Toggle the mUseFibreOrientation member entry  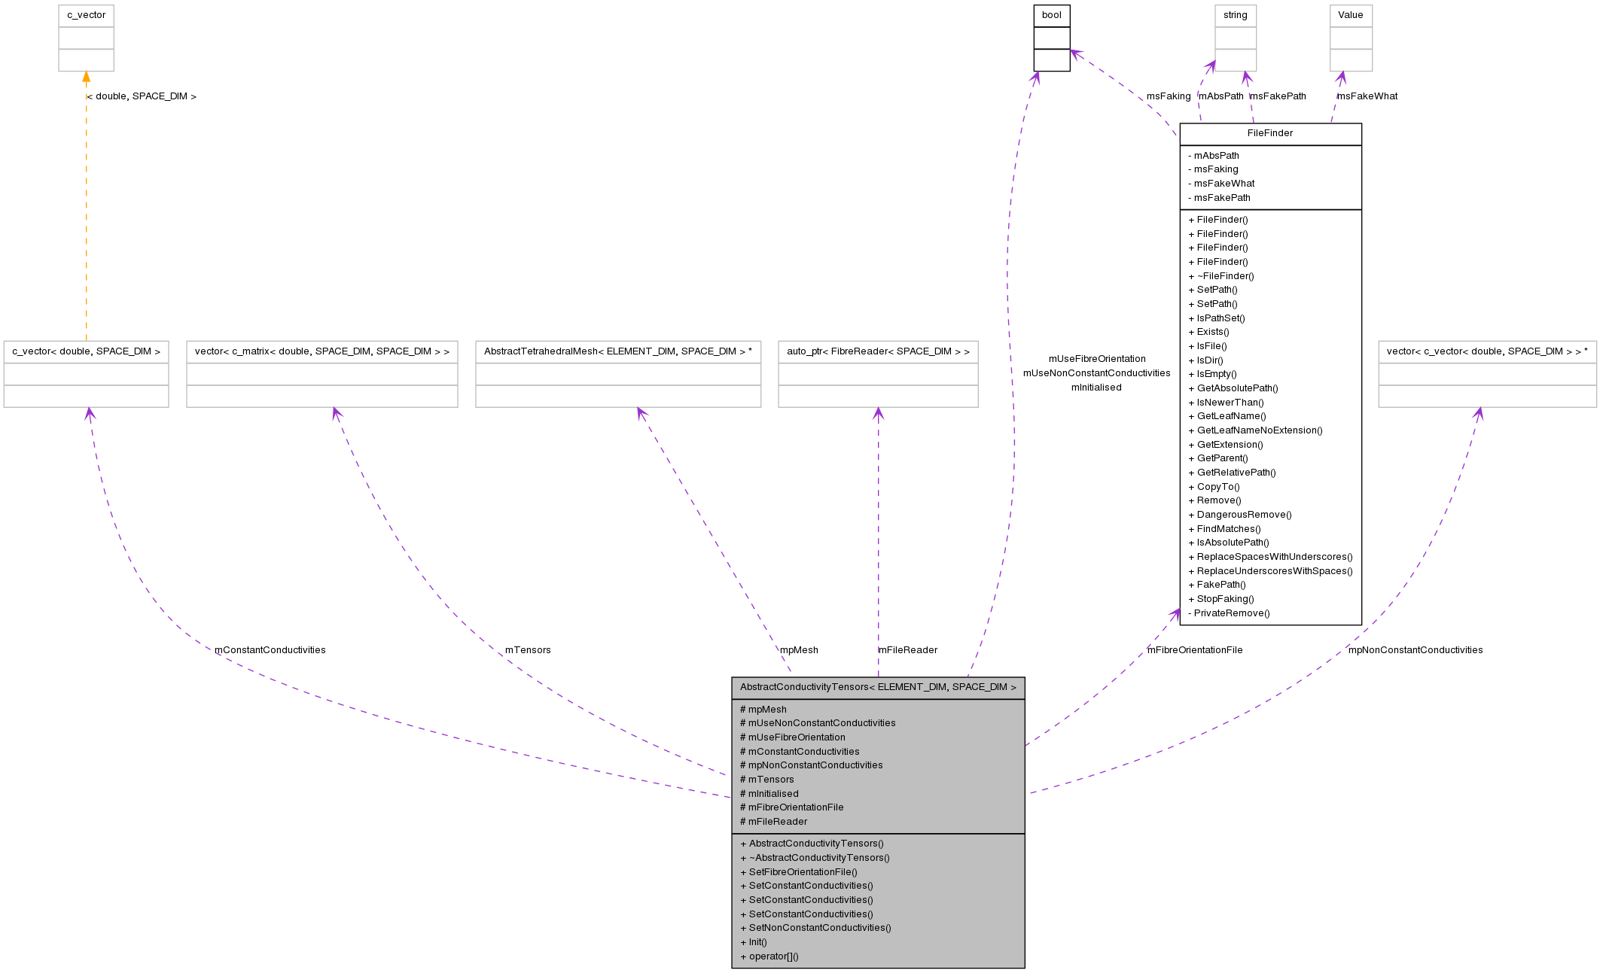coord(794,737)
